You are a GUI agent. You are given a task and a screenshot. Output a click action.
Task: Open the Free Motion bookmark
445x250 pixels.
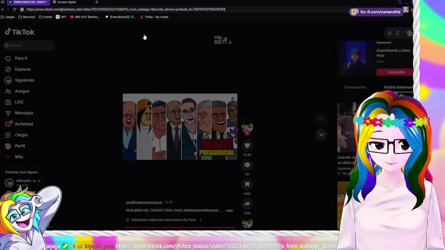(x=121, y=17)
